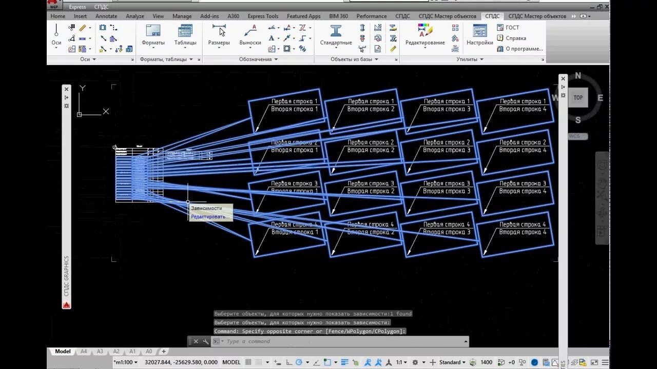Switch to the BIM 360 tab
The width and height of the screenshot is (657, 369).
[x=338, y=16]
